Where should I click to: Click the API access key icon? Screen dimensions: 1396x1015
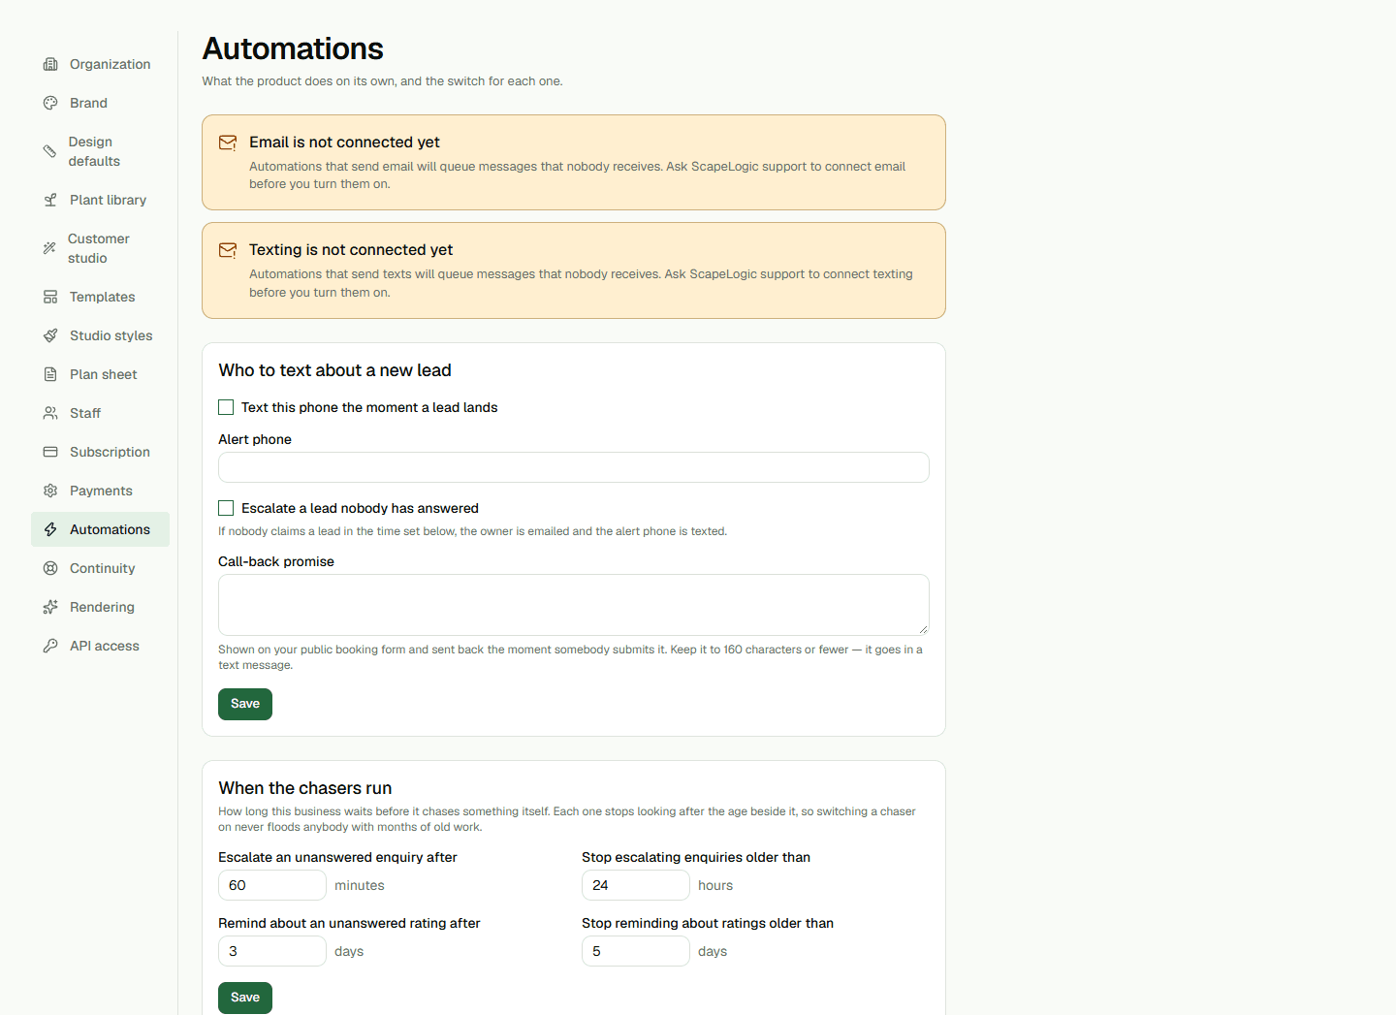click(x=50, y=646)
